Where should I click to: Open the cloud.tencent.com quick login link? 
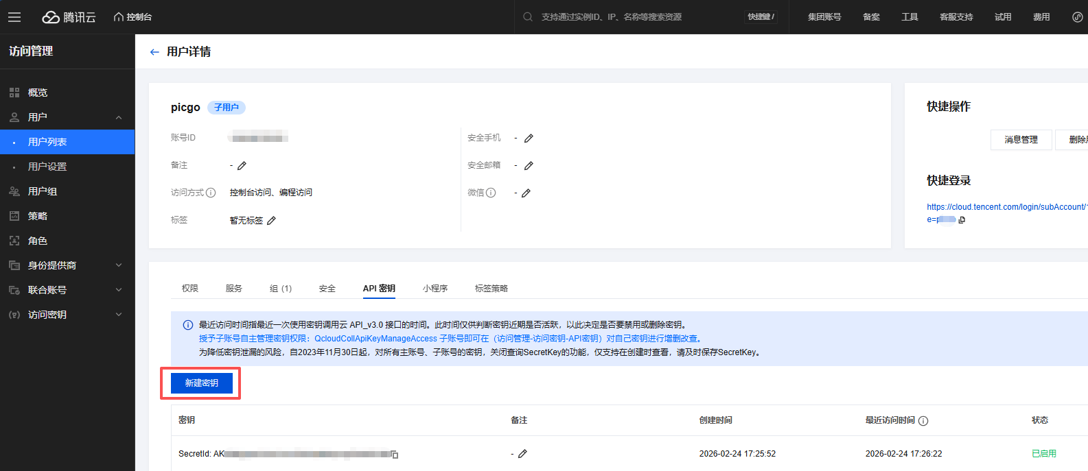[x=1007, y=207]
